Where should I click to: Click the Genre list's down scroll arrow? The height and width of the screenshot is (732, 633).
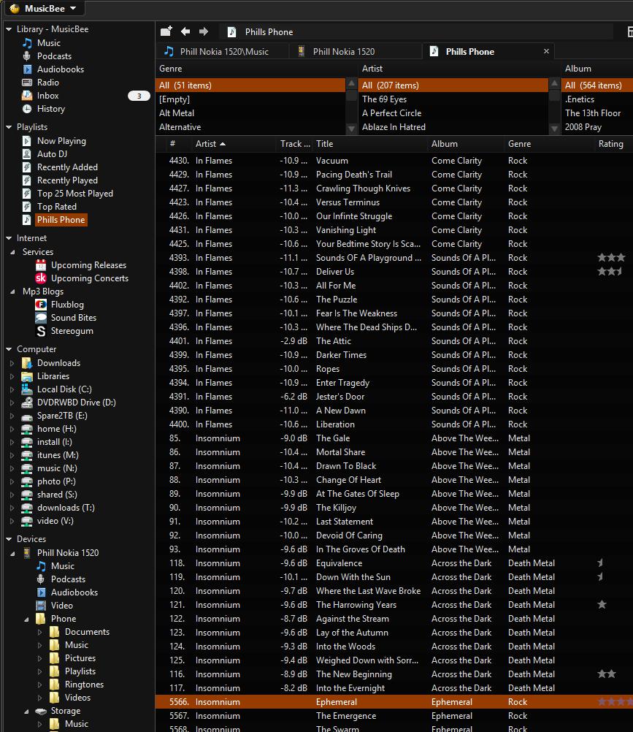point(351,127)
